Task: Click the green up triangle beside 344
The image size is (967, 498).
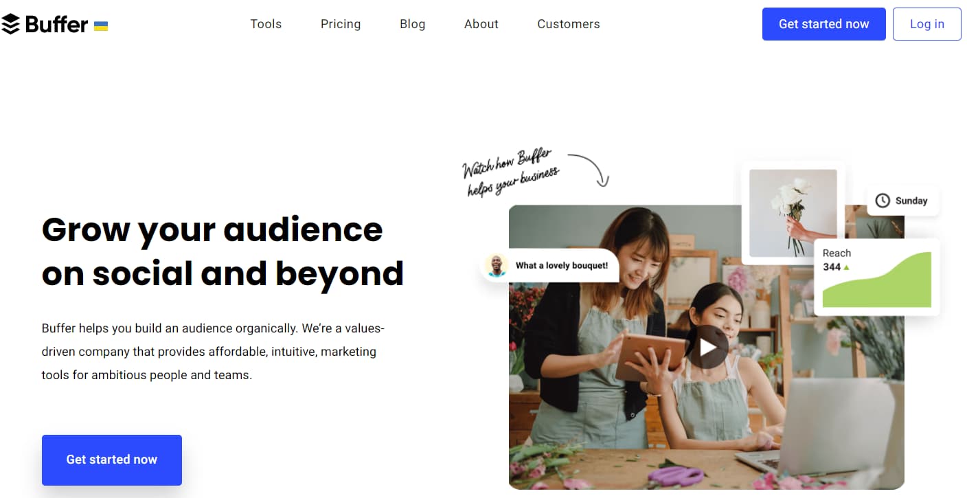Action: 846,267
